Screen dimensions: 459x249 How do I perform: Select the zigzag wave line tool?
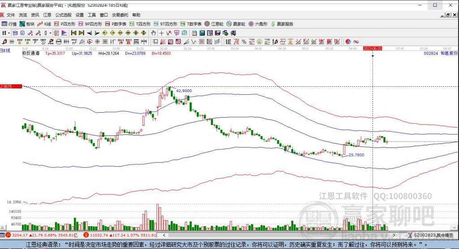coord(194,42)
